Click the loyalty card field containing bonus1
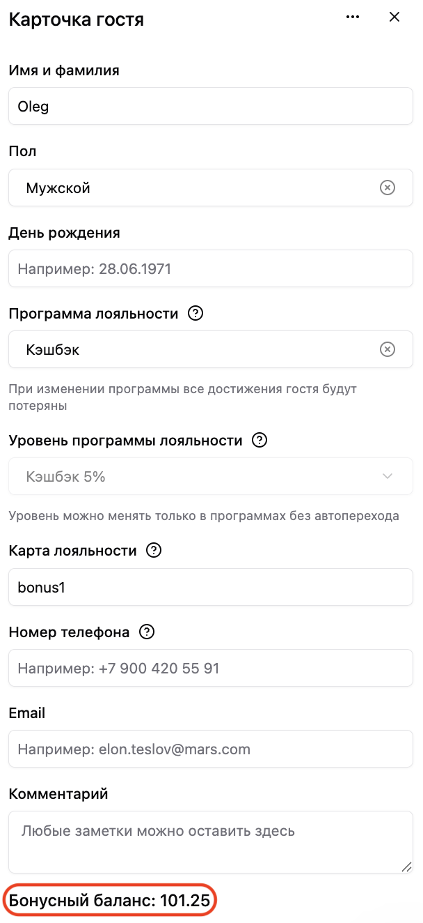Viewport: 423px width, 923px height. [x=211, y=587]
